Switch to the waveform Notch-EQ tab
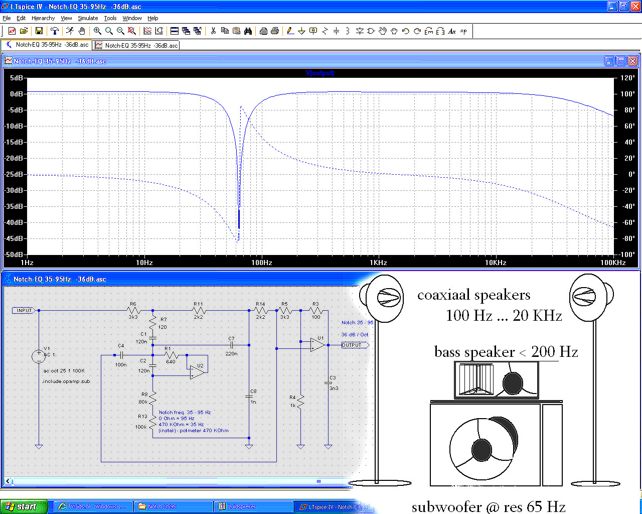The height and width of the screenshot is (514, 642). click(x=136, y=45)
